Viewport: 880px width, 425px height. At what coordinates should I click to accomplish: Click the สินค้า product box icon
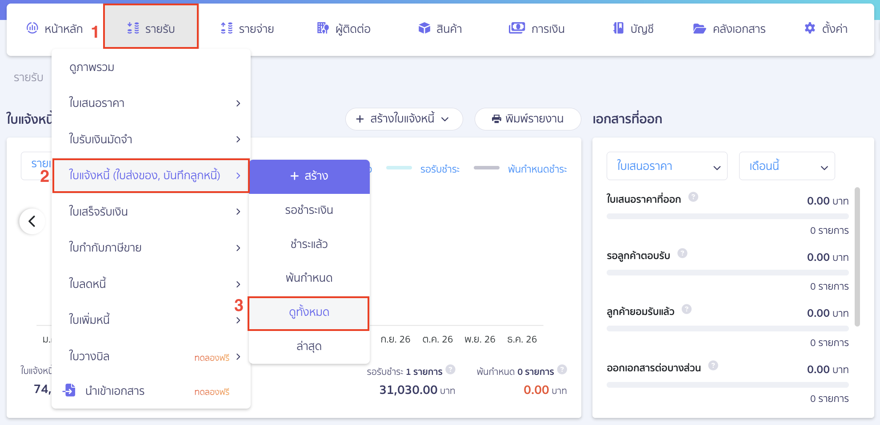coord(424,28)
